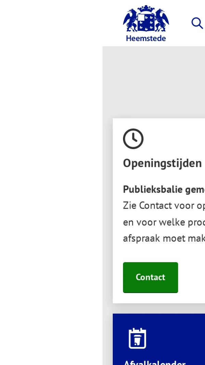Viewport: 205px width, 365px height.
Task: Click the waste calendar icon
Action: click(137, 338)
